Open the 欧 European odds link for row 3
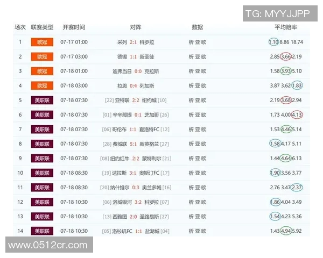The width and height of the screenshot is (323, 258). 203,71
